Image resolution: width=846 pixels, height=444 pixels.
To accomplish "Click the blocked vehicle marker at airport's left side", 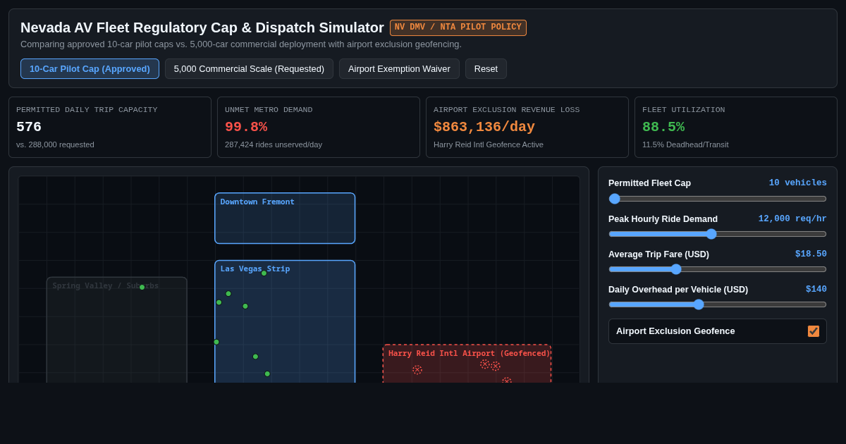I will point(417,370).
